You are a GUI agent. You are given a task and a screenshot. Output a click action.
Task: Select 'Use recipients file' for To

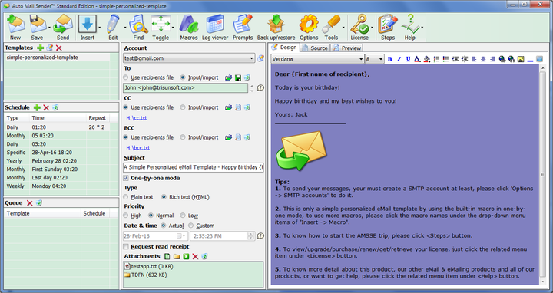[x=148, y=77]
